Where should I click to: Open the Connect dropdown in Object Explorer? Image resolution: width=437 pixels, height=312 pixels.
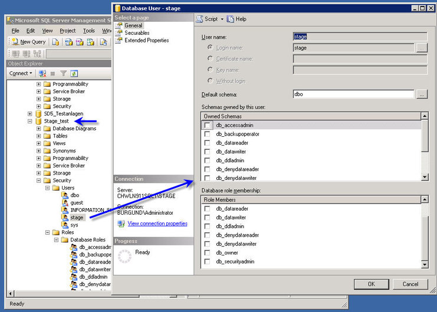tap(21, 73)
